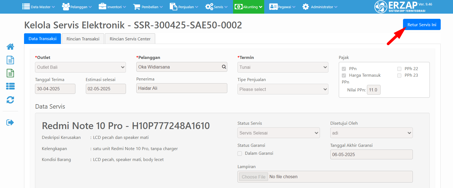
Task: Expand the Inventori menu
Action: tap(112, 7)
